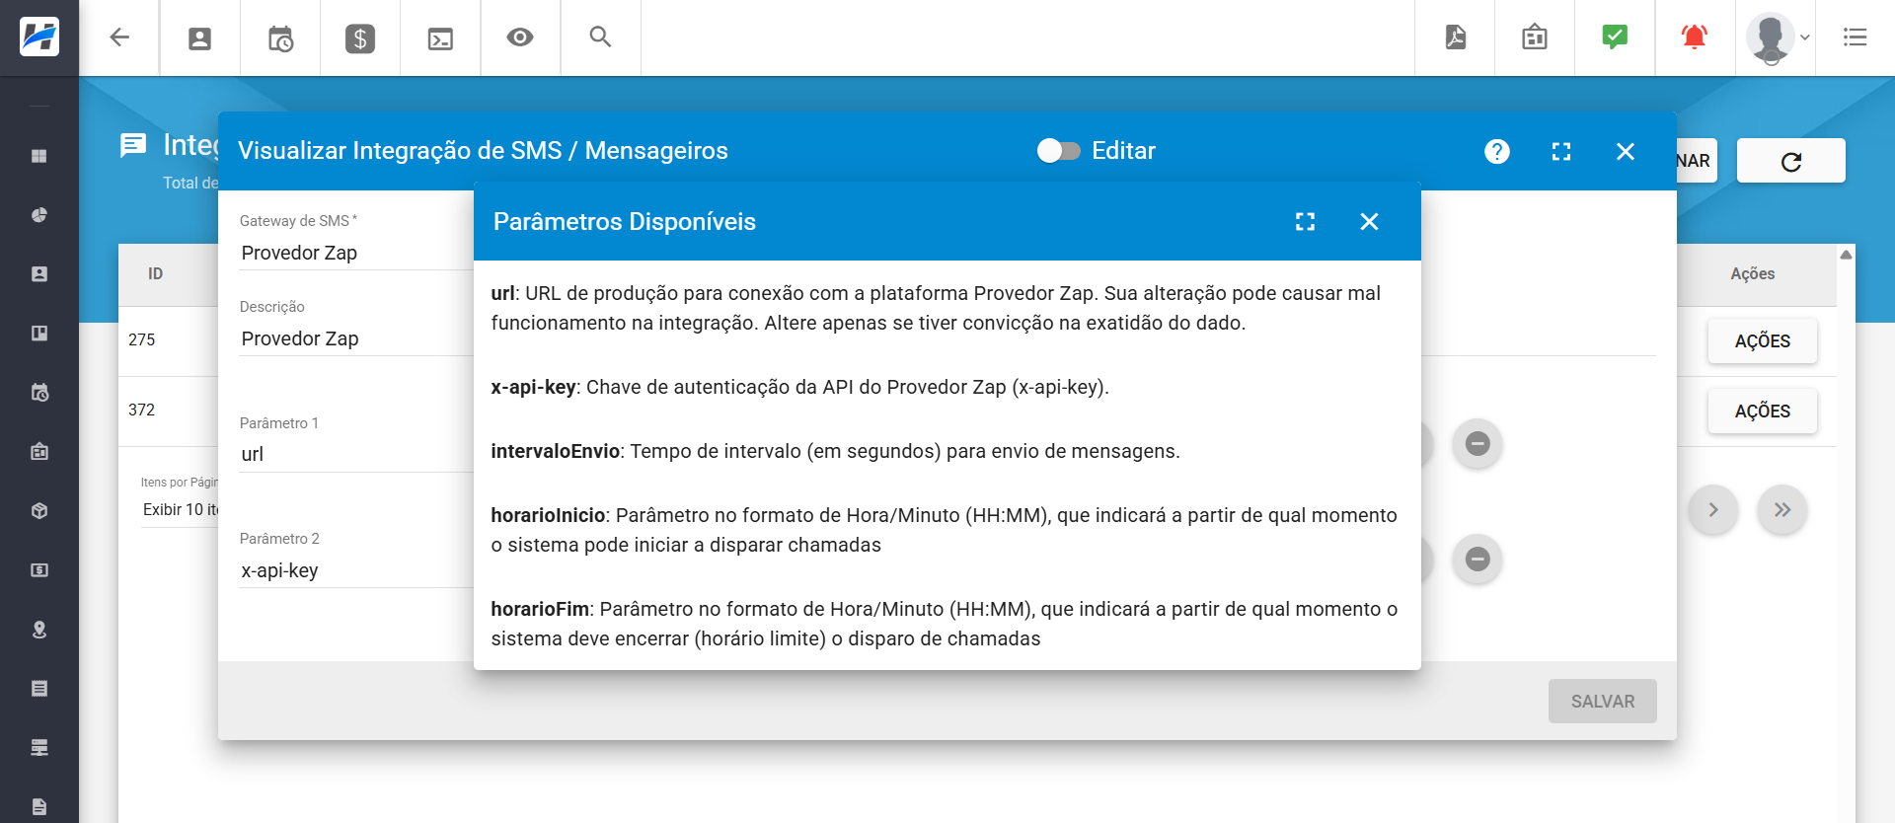The width and height of the screenshot is (1895, 823).
Task: Remove Parâmetro 2 with minus button
Action: coord(1478,560)
